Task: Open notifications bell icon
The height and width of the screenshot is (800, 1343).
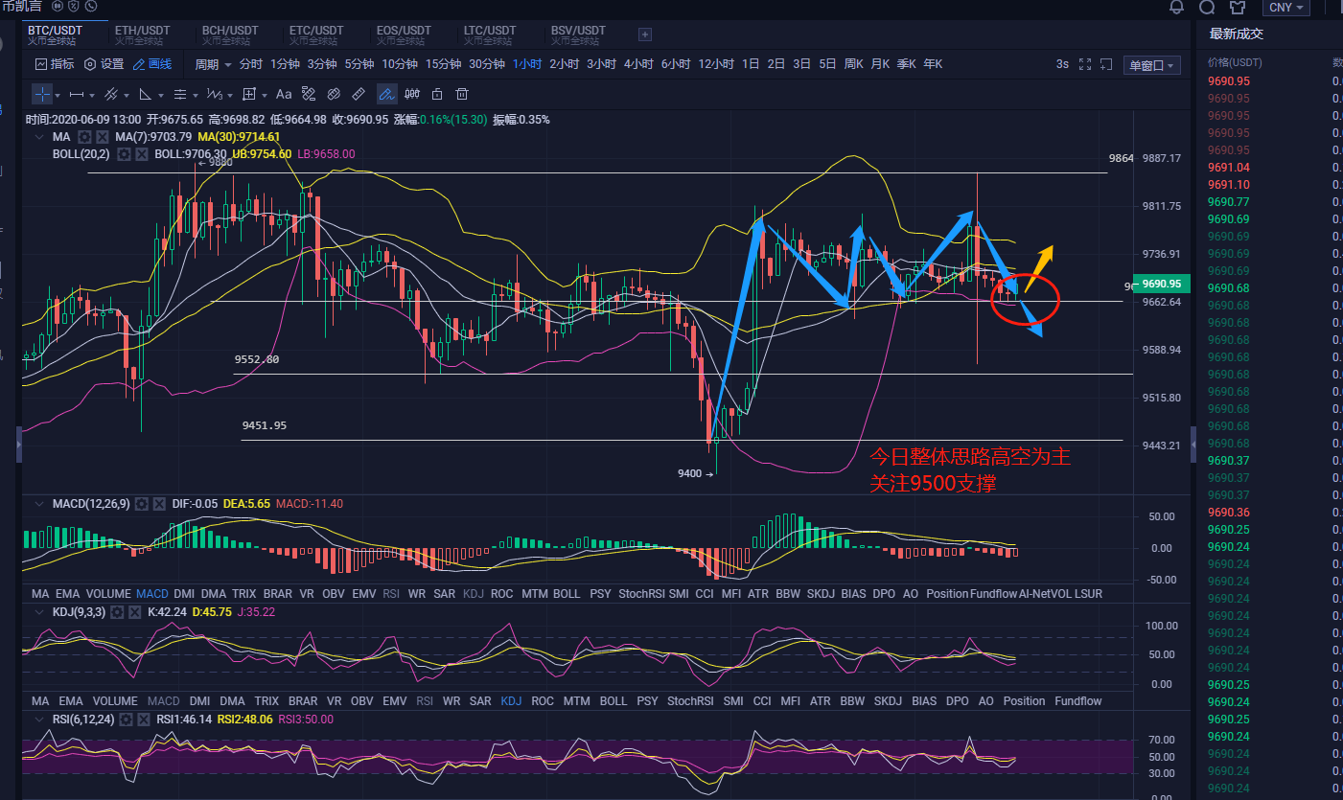Action: (x=1177, y=8)
